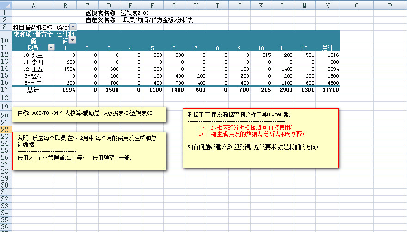The image size is (407, 232).
Task: Select column N header
Action: point(327,5)
